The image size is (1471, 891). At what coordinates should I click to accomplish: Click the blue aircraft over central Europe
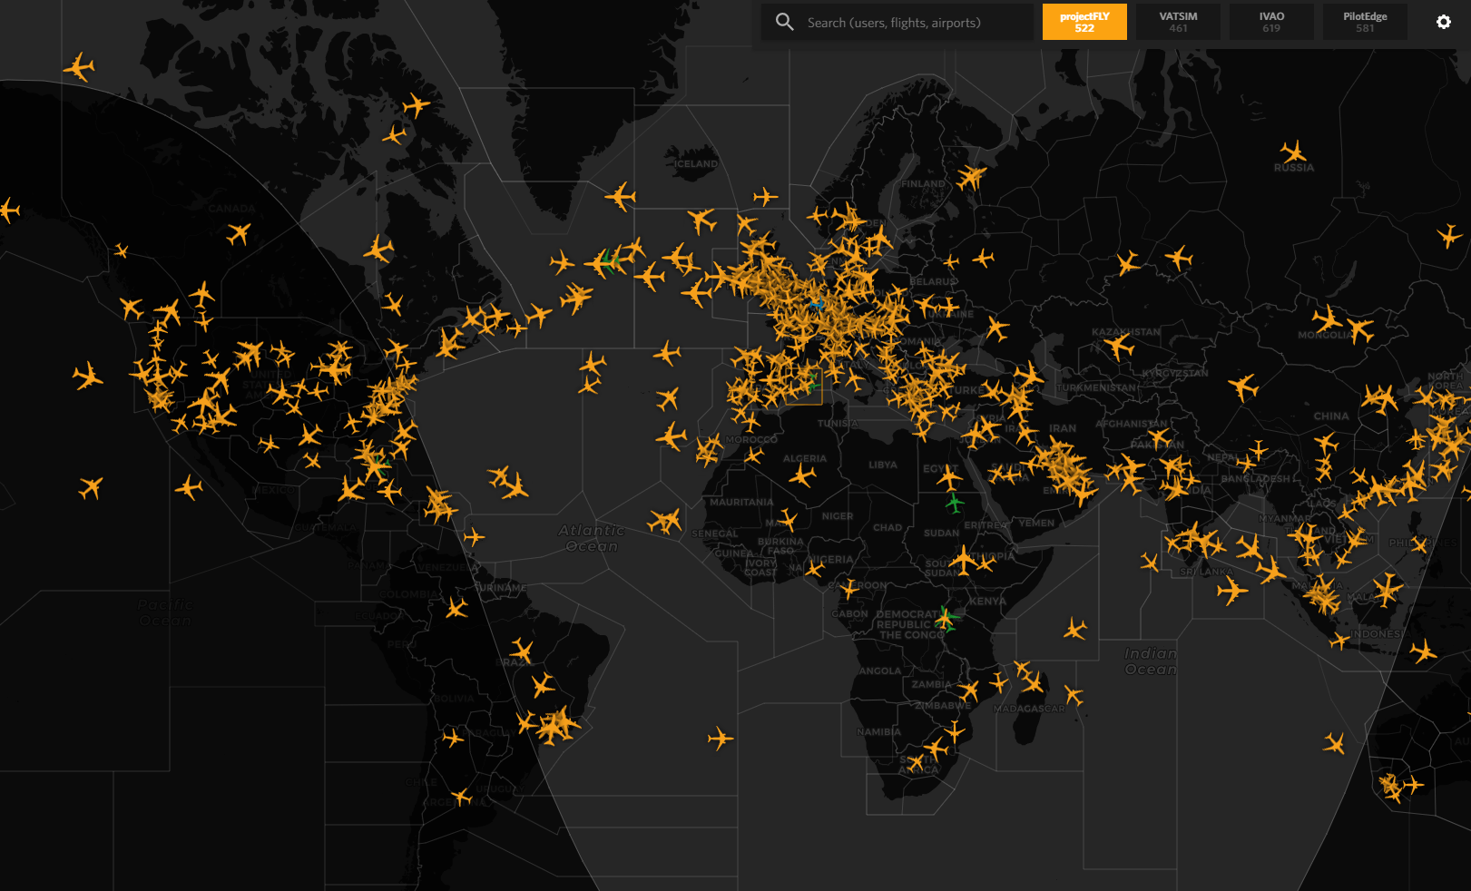tap(818, 304)
